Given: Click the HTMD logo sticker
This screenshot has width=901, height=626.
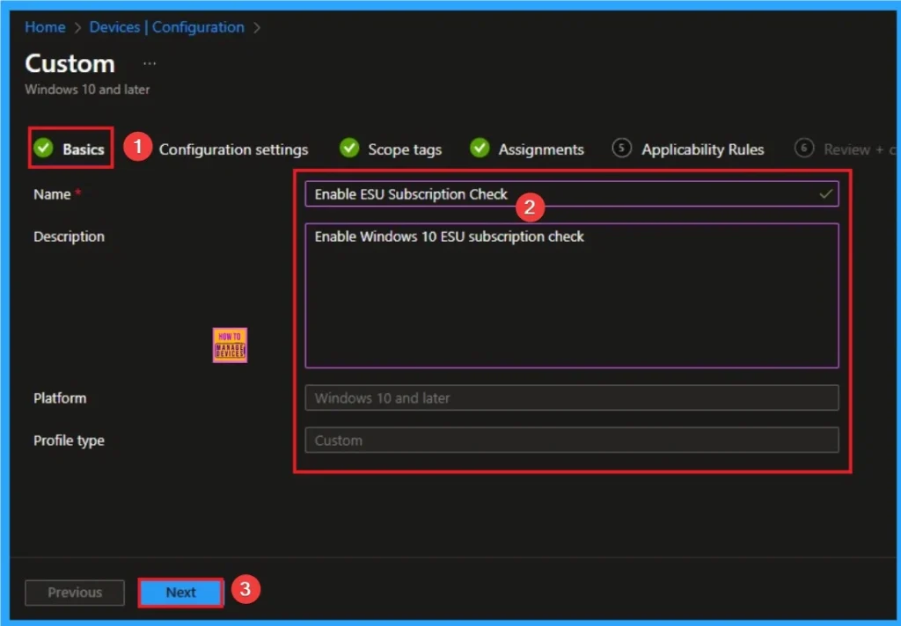Looking at the screenshot, I should (x=229, y=345).
